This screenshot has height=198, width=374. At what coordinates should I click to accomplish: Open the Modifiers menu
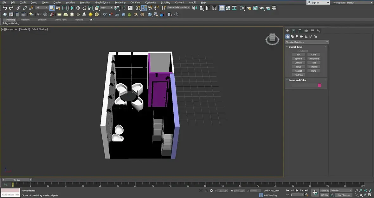(x=70, y=3)
